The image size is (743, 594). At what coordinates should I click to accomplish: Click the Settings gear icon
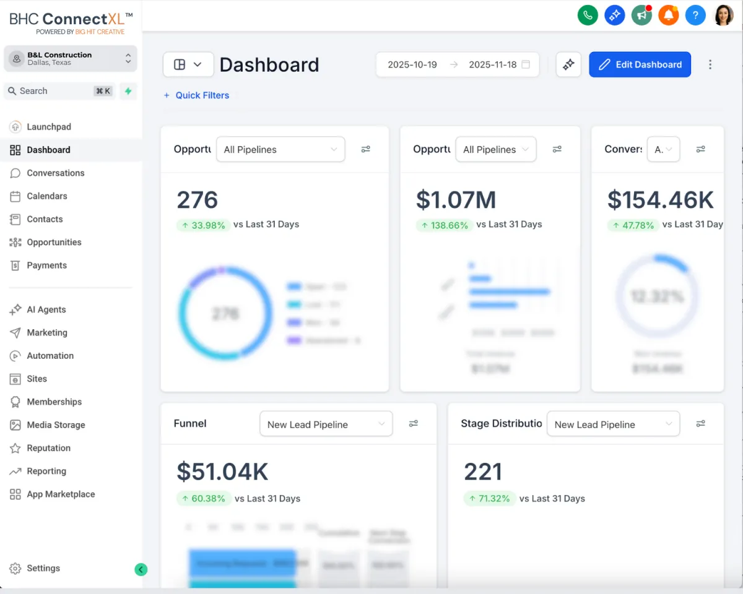[x=15, y=569]
